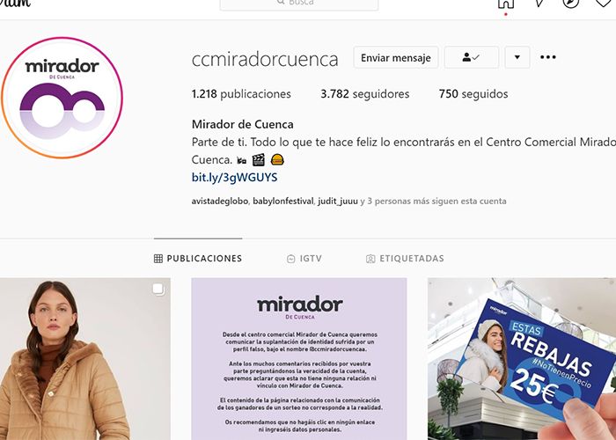Open the 750 seguidos list
616x440 pixels.
[473, 94]
